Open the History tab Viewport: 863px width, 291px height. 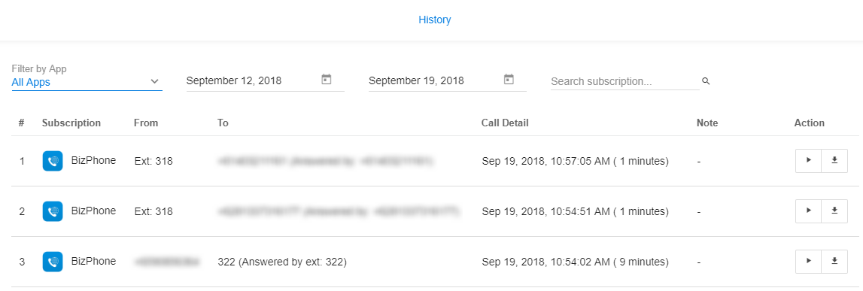[x=435, y=20]
